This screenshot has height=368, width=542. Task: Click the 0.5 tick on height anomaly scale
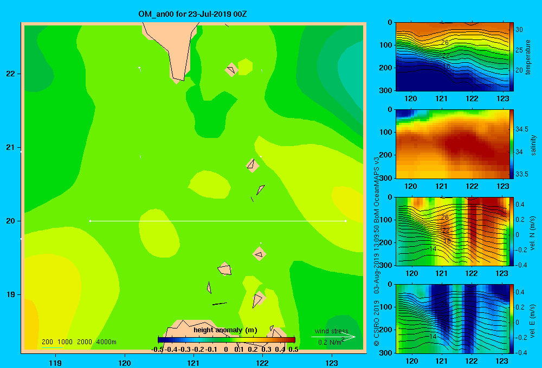(293, 350)
